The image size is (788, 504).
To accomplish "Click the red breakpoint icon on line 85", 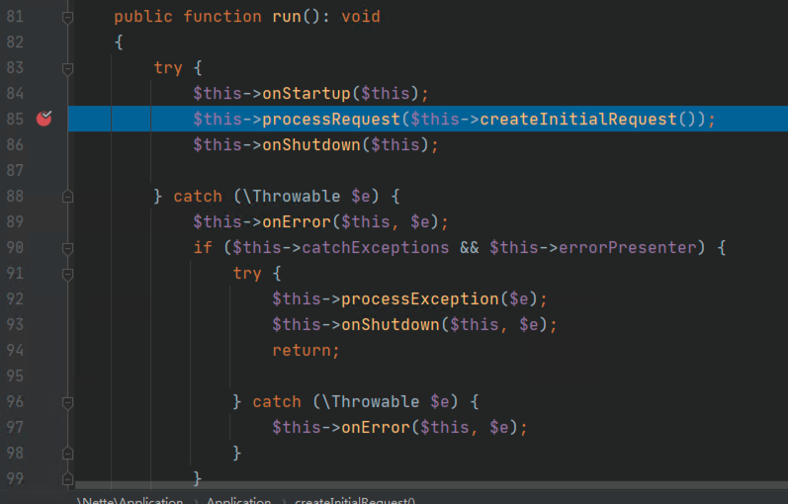I will [x=44, y=119].
